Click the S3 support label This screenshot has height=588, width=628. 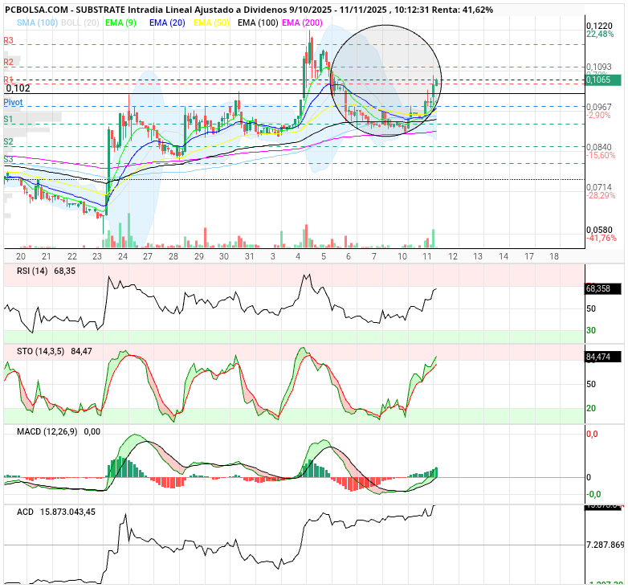8,159
